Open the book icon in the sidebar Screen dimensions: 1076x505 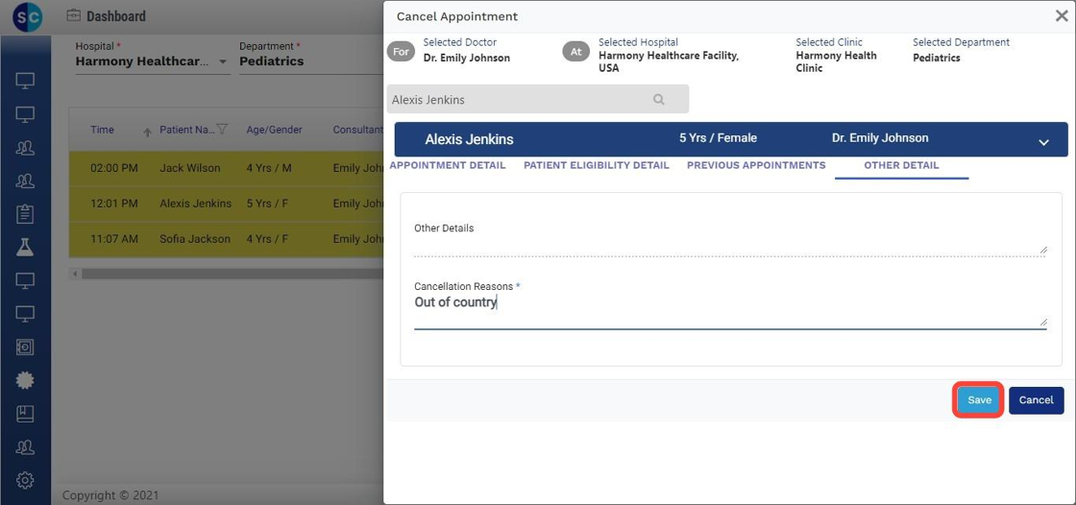coord(25,414)
